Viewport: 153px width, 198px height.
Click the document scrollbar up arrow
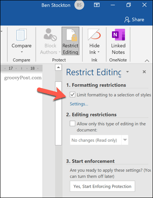point(58,67)
